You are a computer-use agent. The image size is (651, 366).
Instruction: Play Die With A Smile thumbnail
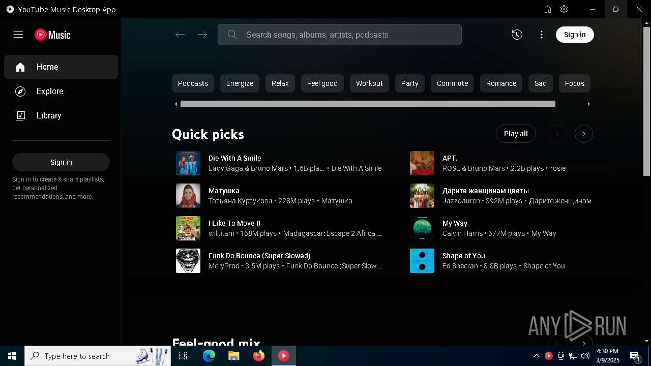[x=188, y=163]
